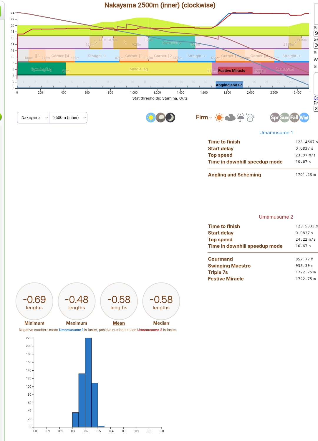Click the Angling and Sc skill marker
318x441 pixels.
coord(229,85)
